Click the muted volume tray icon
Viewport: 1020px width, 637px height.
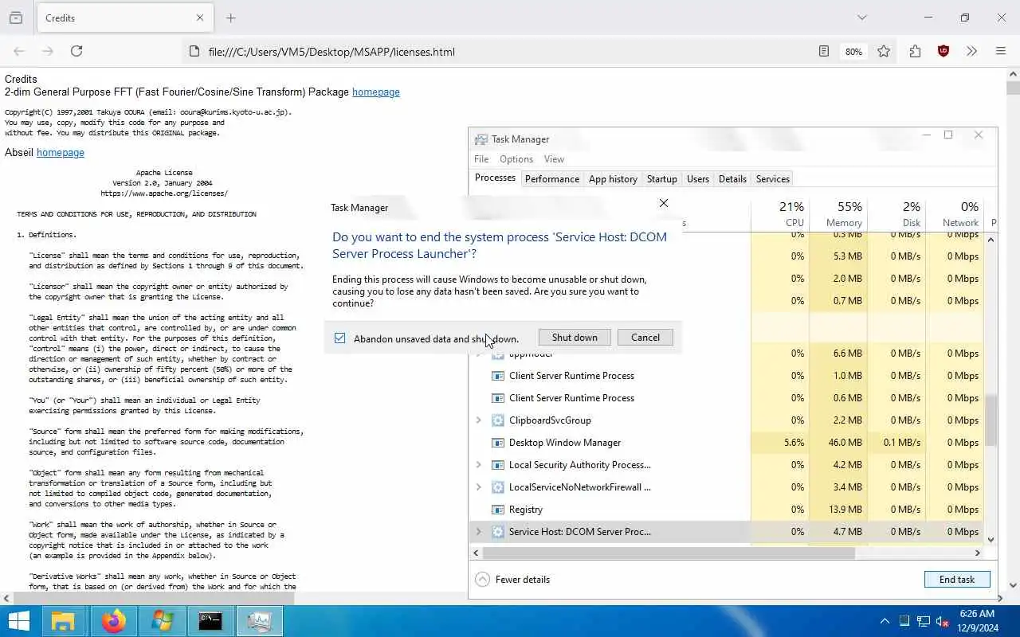pos(942,621)
